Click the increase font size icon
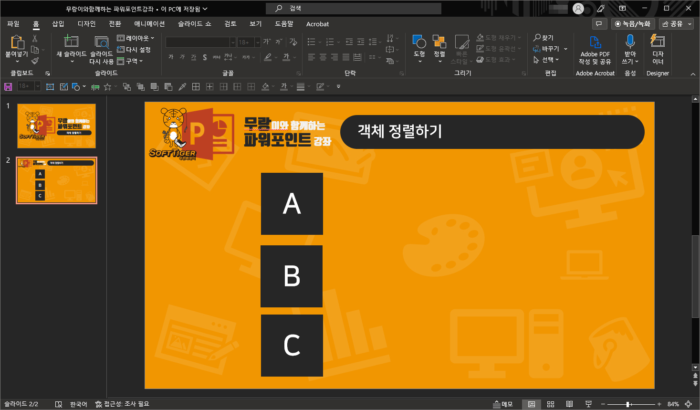 (x=267, y=42)
